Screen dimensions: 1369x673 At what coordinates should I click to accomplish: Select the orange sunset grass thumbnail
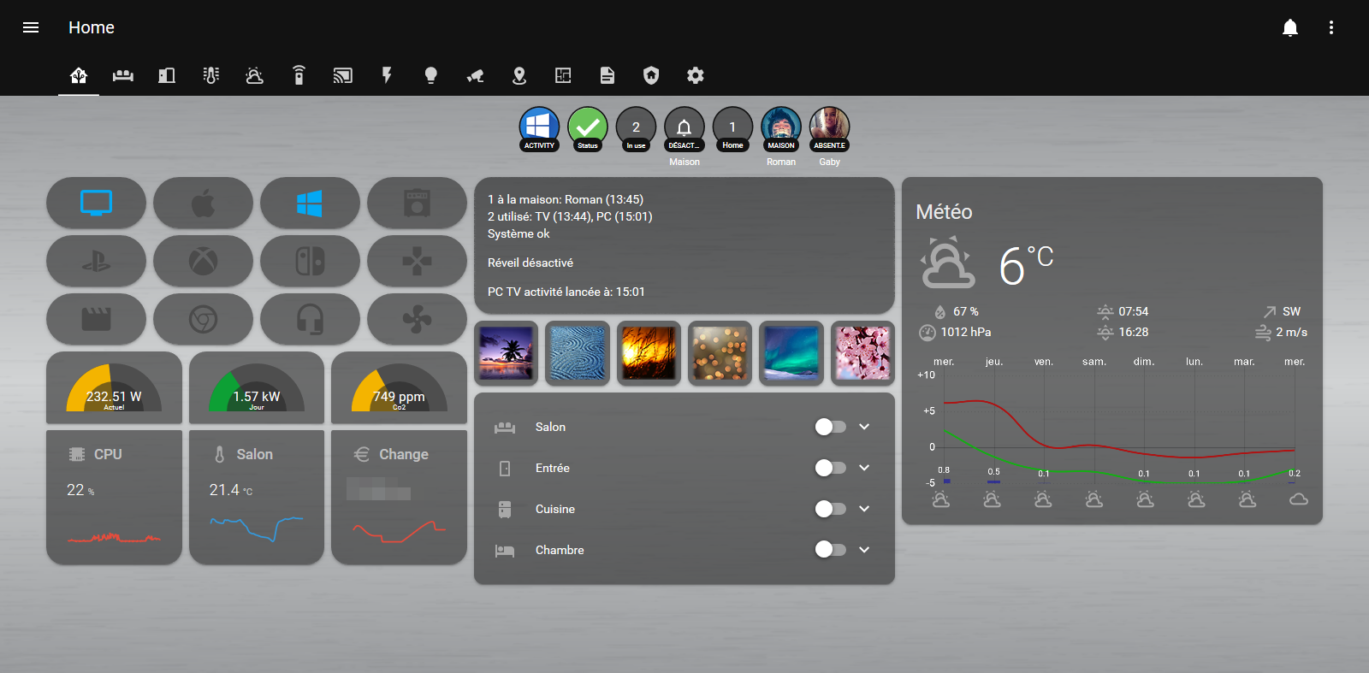coord(649,353)
